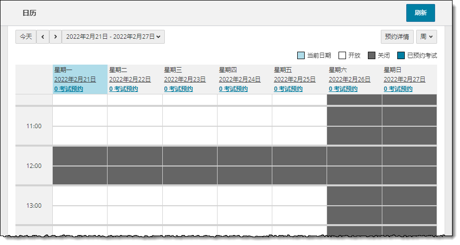View 0 考试预约 for 星期二

pos(123,88)
